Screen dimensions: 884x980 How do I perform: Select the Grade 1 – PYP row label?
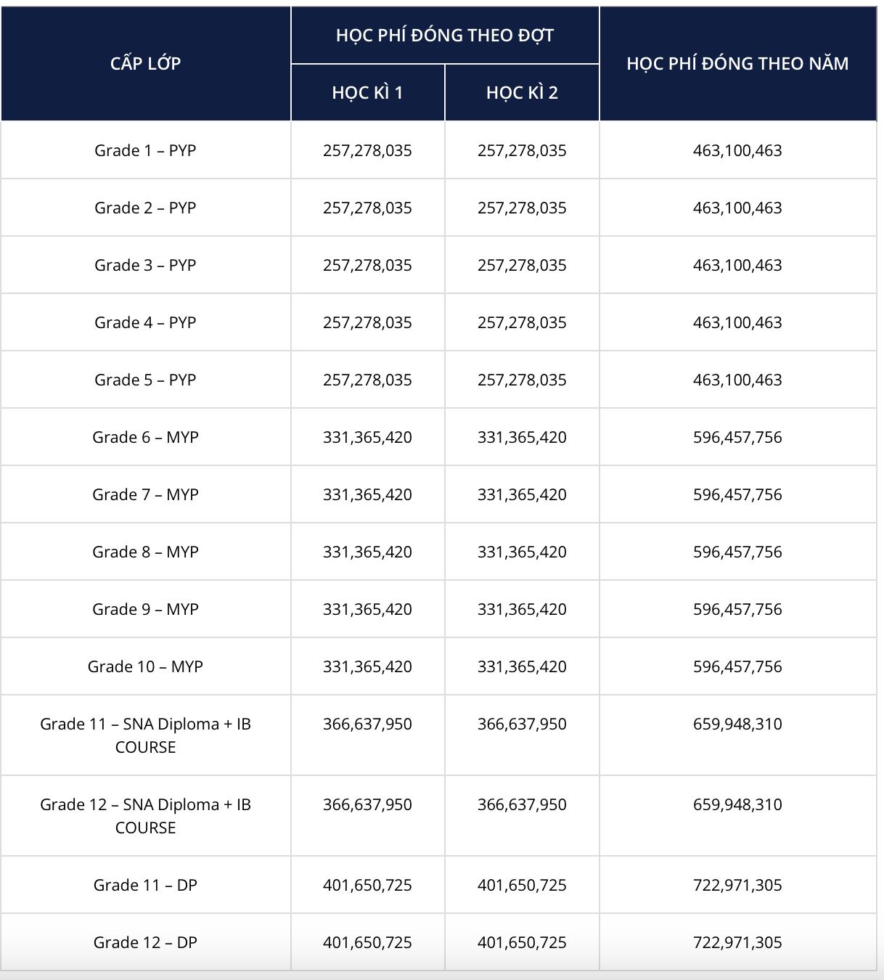click(145, 150)
